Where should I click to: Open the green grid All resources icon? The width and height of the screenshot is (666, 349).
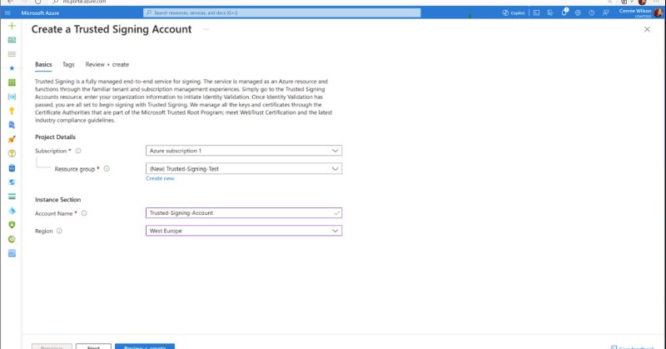point(12,82)
